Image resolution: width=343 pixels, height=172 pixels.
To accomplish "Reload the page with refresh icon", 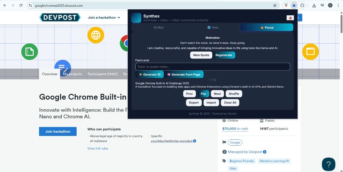I will (21, 6).
